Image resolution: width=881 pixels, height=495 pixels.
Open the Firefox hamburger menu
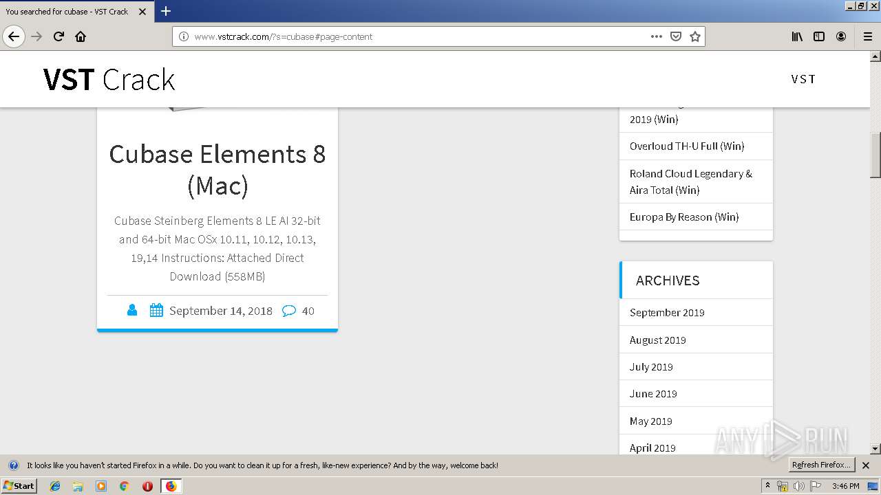867,36
